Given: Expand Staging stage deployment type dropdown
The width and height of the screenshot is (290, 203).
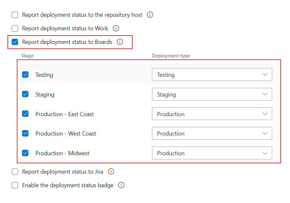Looking at the screenshot, I should pos(212,95).
